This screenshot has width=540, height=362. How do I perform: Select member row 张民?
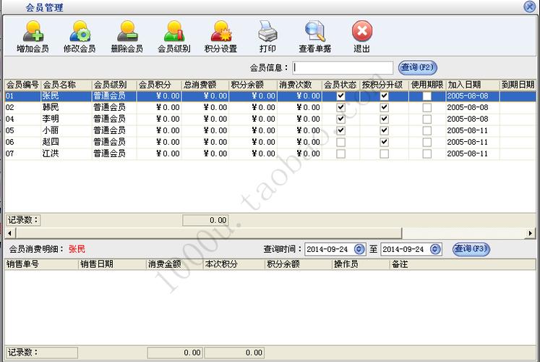270,96
